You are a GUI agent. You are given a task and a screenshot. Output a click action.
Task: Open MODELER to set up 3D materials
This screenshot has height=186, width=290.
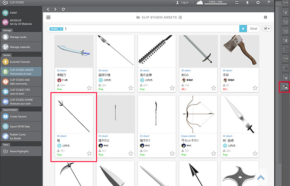(21, 22)
